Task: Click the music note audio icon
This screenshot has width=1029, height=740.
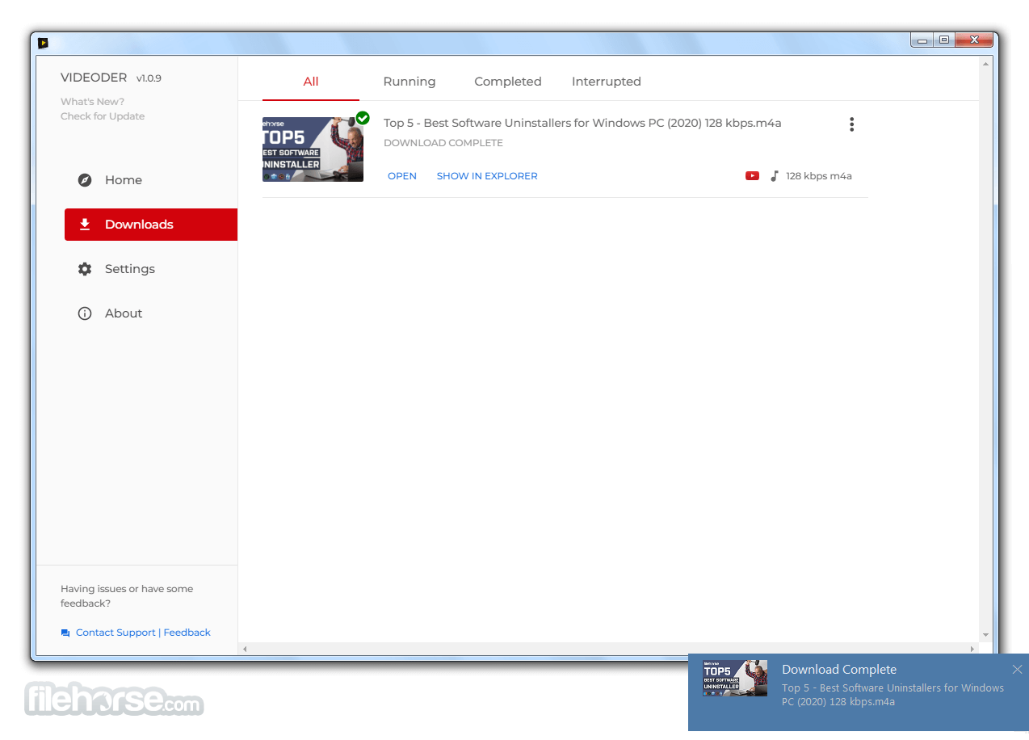Action: tap(775, 176)
